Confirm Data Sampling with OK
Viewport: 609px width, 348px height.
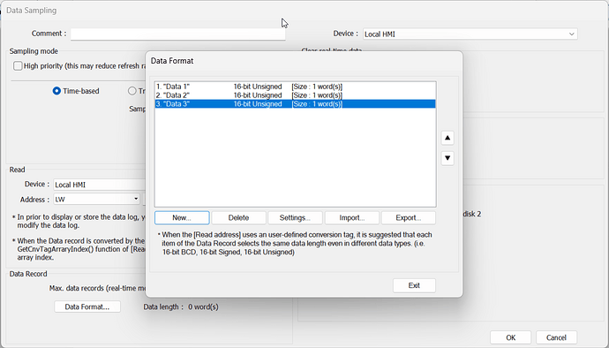(x=510, y=337)
